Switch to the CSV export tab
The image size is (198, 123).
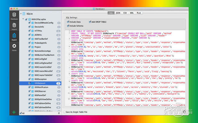125,13
